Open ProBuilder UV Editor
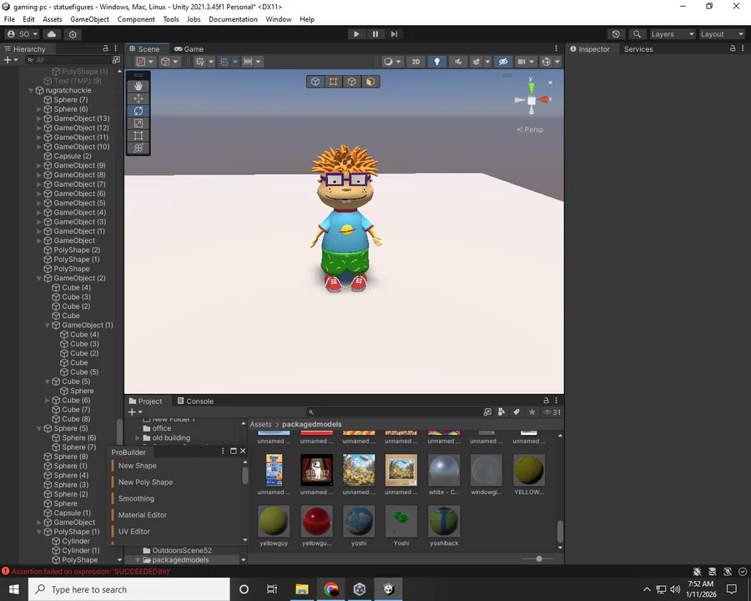 134,532
